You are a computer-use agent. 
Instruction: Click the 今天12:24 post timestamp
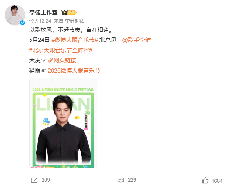tap(40, 21)
